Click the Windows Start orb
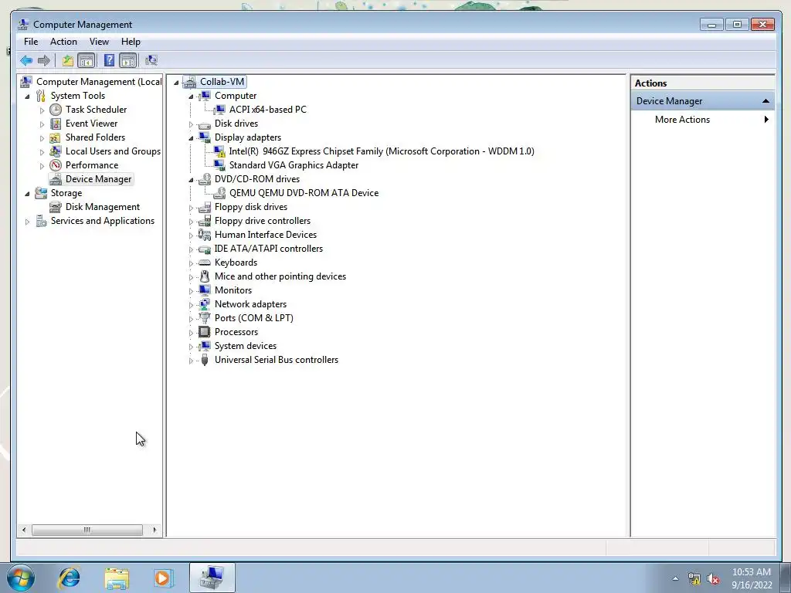 point(21,578)
